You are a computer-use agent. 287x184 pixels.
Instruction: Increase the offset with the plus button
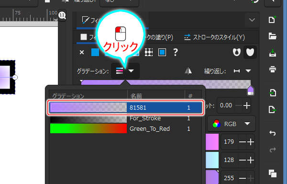[247, 105]
